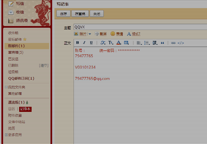Open the 简历 resume link
Image resolution: width=207 pixels, height=144 pixels.
pyautogui.click(x=12, y=128)
